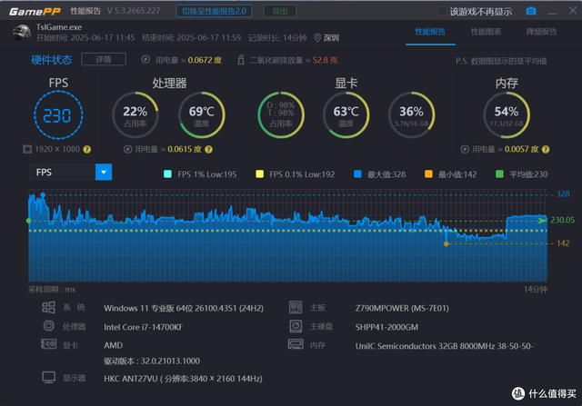Click the CPU temperature 69℃ gauge

click(202, 115)
